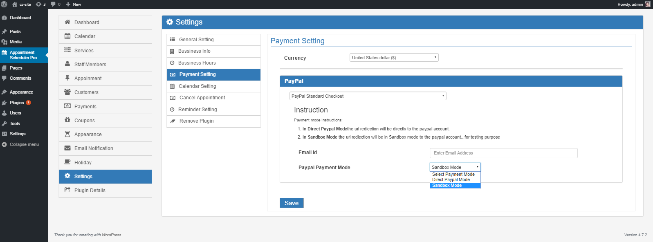Click the Customers group icon
This screenshot has width=653, height=242.
click(67, 92)
